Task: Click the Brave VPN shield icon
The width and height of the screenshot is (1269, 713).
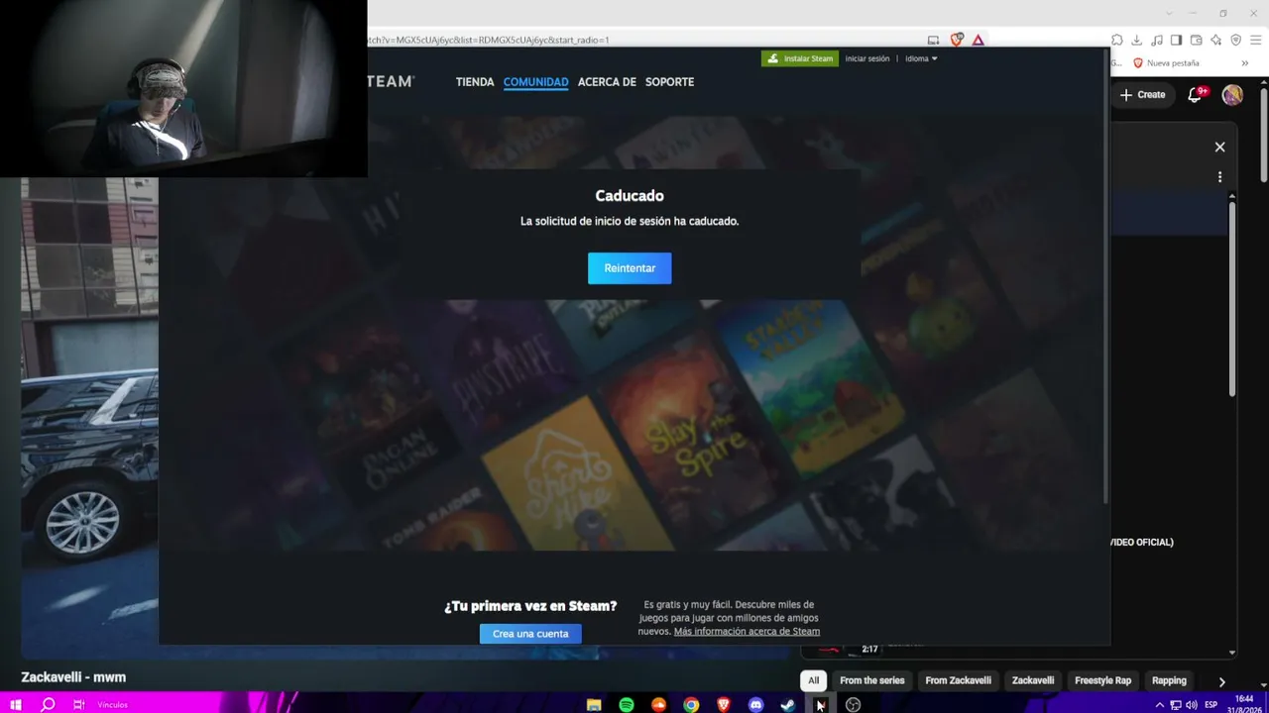Action: click(x=1235, y=40)
